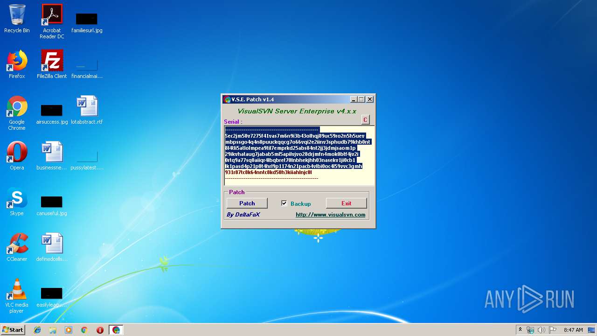This screenshot has width=597, height=336.
Task: Toggle the Backup checkbox
Action: click(x=284, y=203)
